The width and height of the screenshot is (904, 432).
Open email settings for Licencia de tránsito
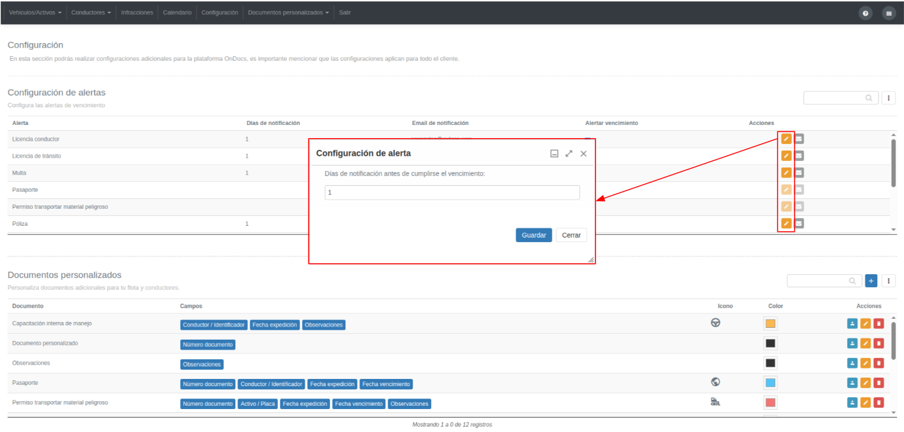[x=799, y=156]
